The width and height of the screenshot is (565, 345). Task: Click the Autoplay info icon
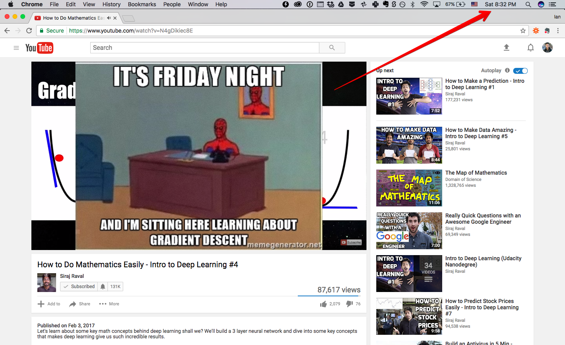pos(507,71)
